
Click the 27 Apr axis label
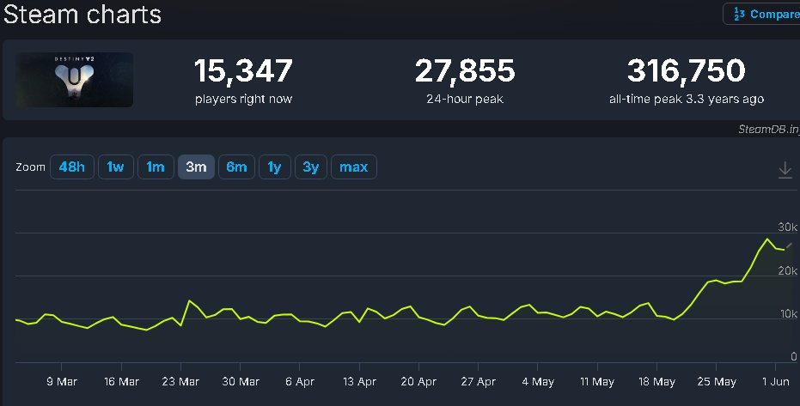(478, 382)
